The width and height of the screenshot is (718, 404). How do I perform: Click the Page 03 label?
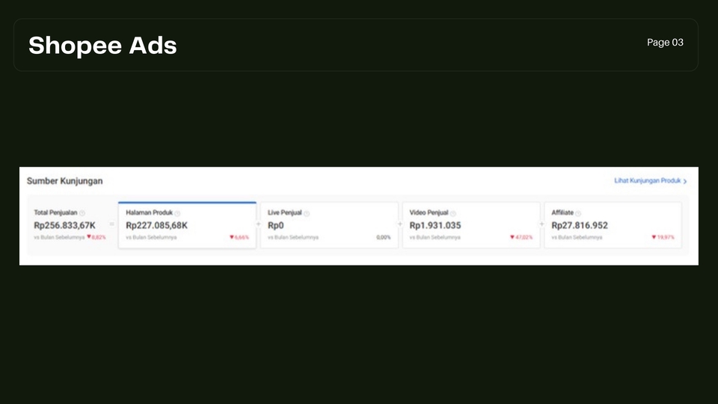[665, 43]
